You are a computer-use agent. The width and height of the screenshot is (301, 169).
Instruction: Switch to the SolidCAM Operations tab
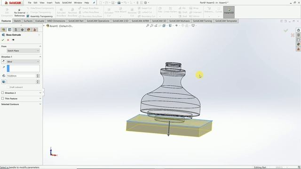(x=98, y=21)
